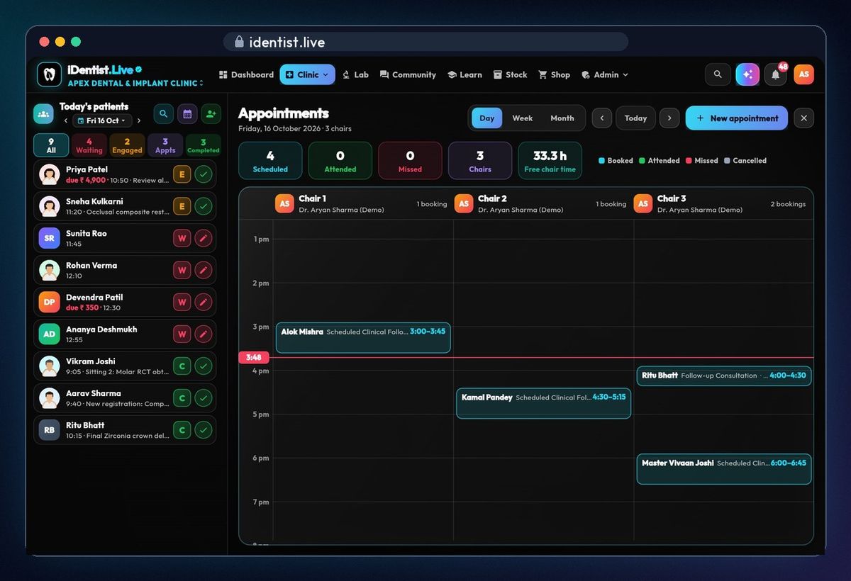The height and width of the screenshot is (581, 851).
Task: Open Kamal Pandey 4:30–5:15 appointment block
Action: click(x=543, y=403)
